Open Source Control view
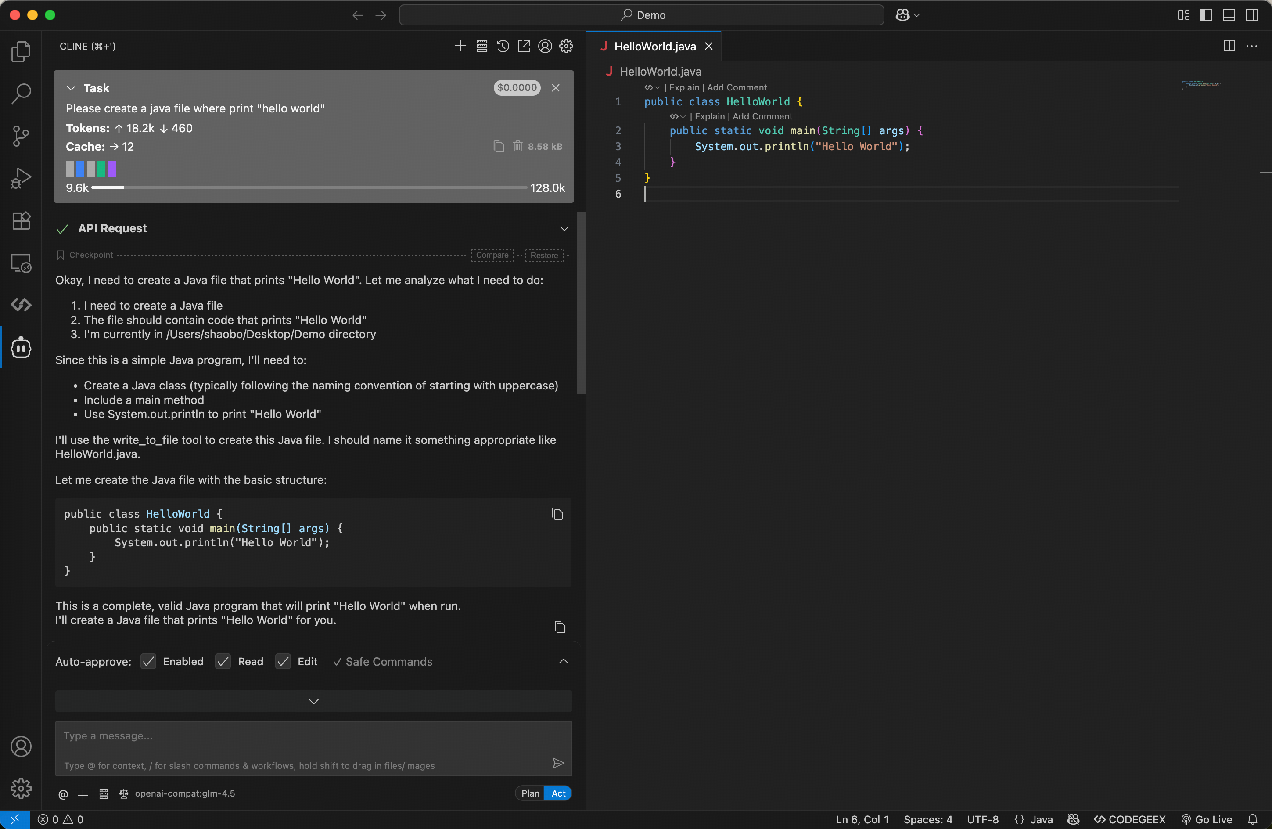 (x=21, y=136)
